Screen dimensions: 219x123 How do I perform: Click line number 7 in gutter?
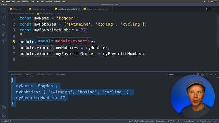14,54
